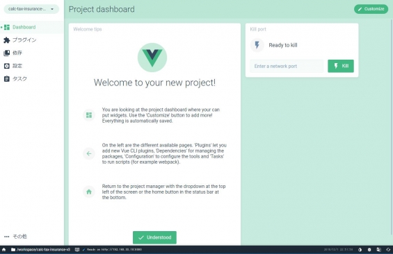Click the dashboard widgets tip icon
The image size is (393, 254).
[89, 115]
